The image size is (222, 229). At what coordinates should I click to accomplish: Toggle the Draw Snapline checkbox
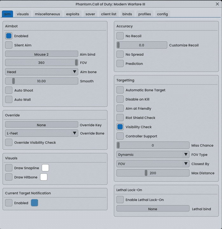tap(9, 168)
